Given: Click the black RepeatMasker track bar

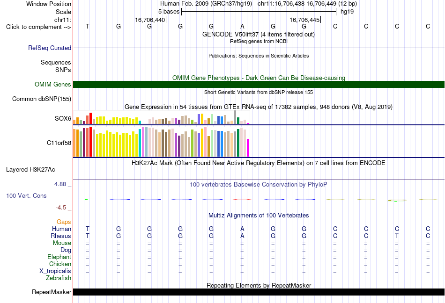Looking at the screenshot, I should coord(259,292).
